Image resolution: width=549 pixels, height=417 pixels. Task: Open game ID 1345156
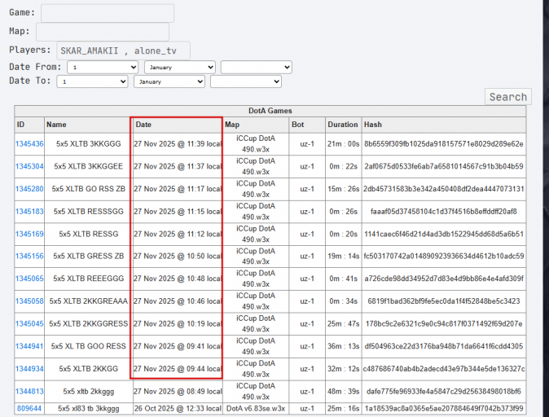click(x=29, y=256)
